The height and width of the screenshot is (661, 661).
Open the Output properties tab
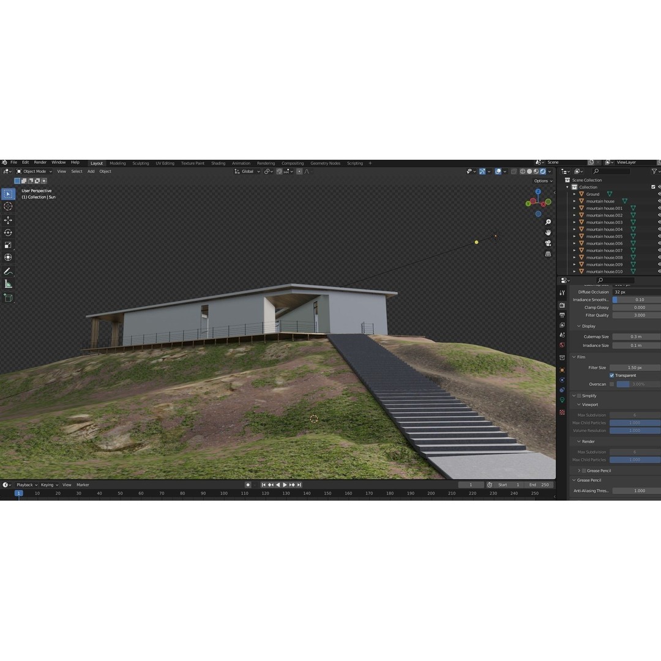[x=562, y=315]
